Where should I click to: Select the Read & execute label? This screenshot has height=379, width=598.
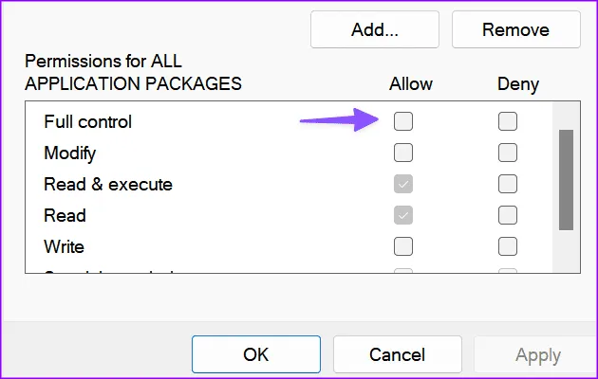point(107,184)
